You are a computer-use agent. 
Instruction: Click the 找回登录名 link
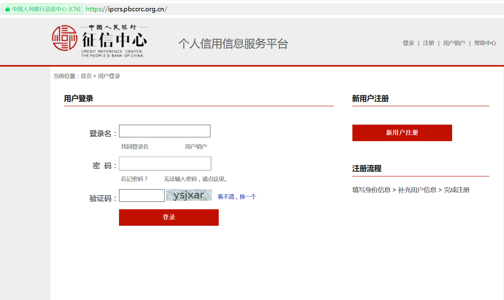click(x=135, y=147)
